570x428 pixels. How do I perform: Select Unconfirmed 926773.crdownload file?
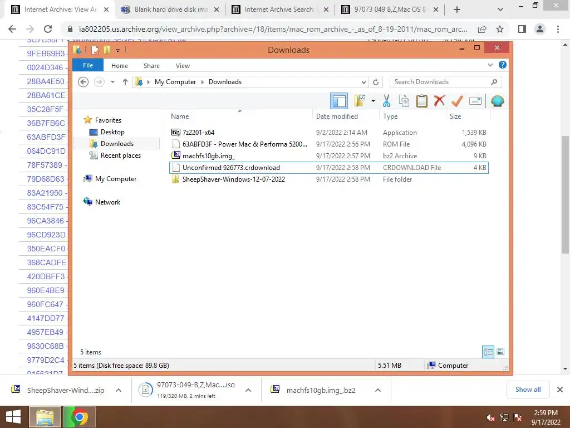tap(328, 167)
